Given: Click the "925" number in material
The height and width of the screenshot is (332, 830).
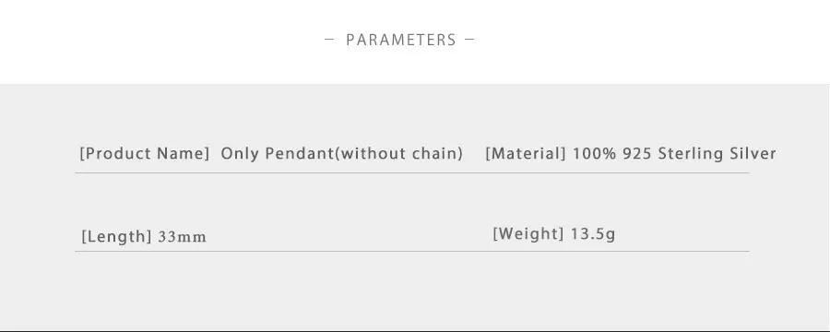Looking at the screenshot, I should click(x=637, y=154).
